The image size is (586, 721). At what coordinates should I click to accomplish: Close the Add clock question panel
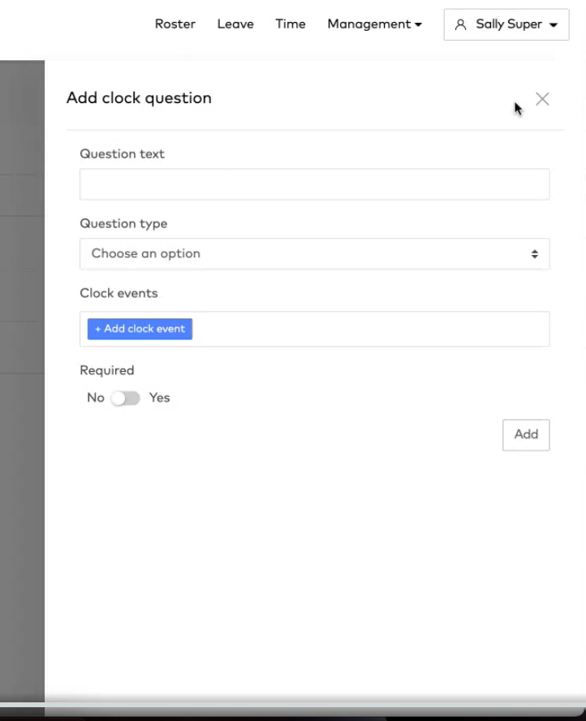542,99
